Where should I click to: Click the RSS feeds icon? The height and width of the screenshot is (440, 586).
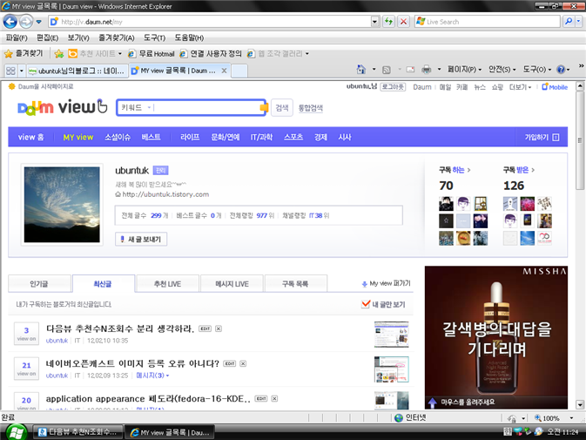tap(386, 70)
